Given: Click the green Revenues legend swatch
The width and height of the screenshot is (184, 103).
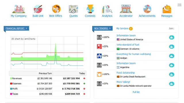Looking at the screenshot, I should (11, 78).
